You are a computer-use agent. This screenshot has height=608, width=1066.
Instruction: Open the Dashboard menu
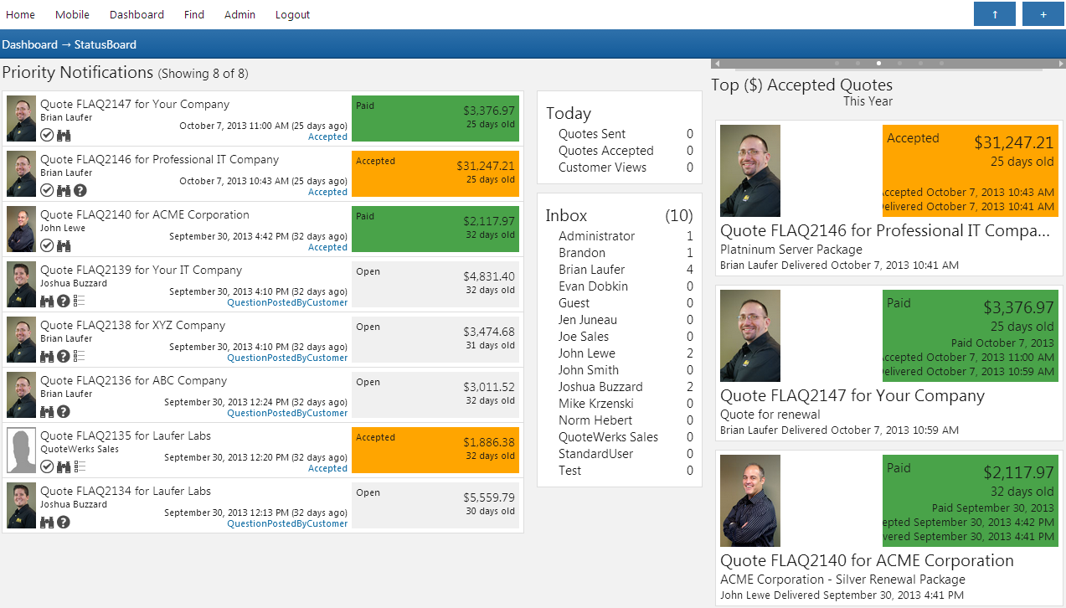136,14
